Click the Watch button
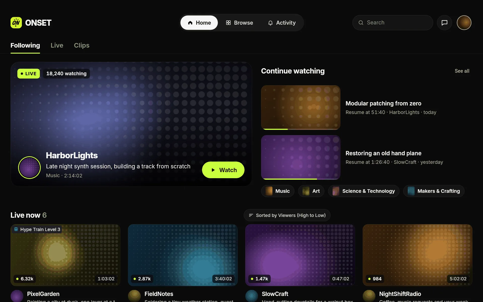 point(223,170)
